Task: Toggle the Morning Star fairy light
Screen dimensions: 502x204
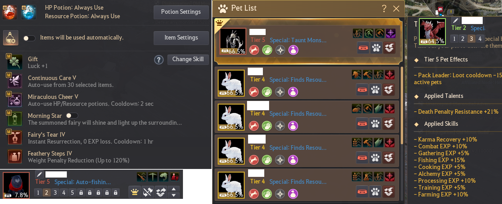Action: tap(72, 116)
